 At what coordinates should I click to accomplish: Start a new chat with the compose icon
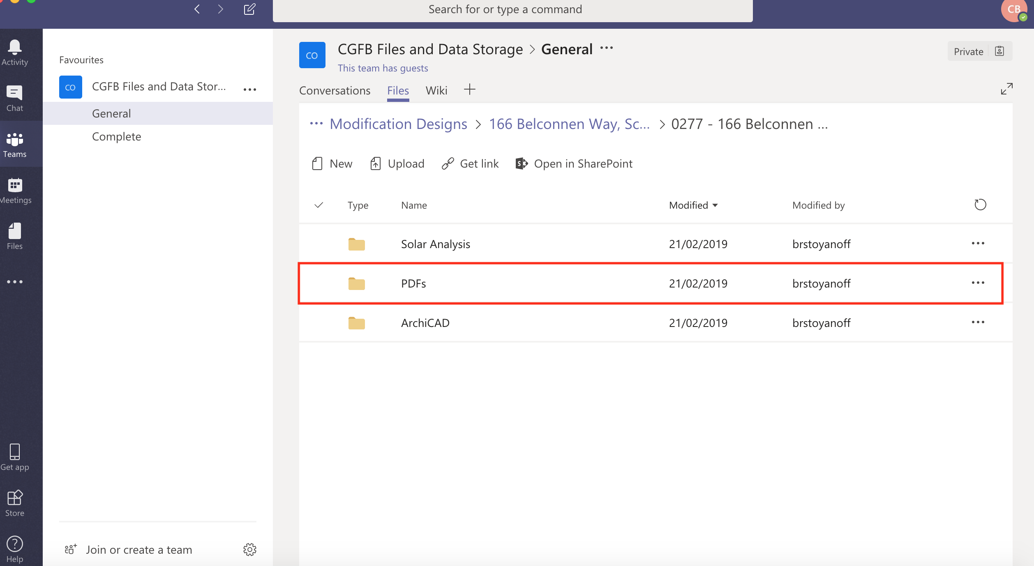(249, 9)
